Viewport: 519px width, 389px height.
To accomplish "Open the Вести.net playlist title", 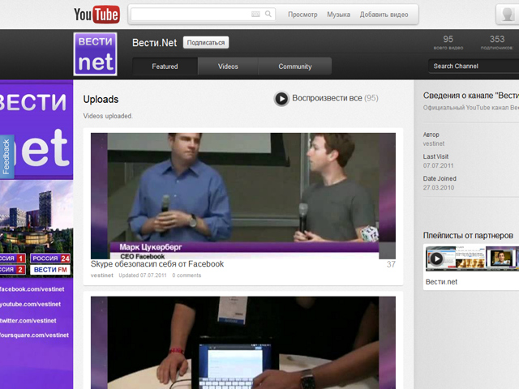I will pyautogui.click(x=441, y=282).
